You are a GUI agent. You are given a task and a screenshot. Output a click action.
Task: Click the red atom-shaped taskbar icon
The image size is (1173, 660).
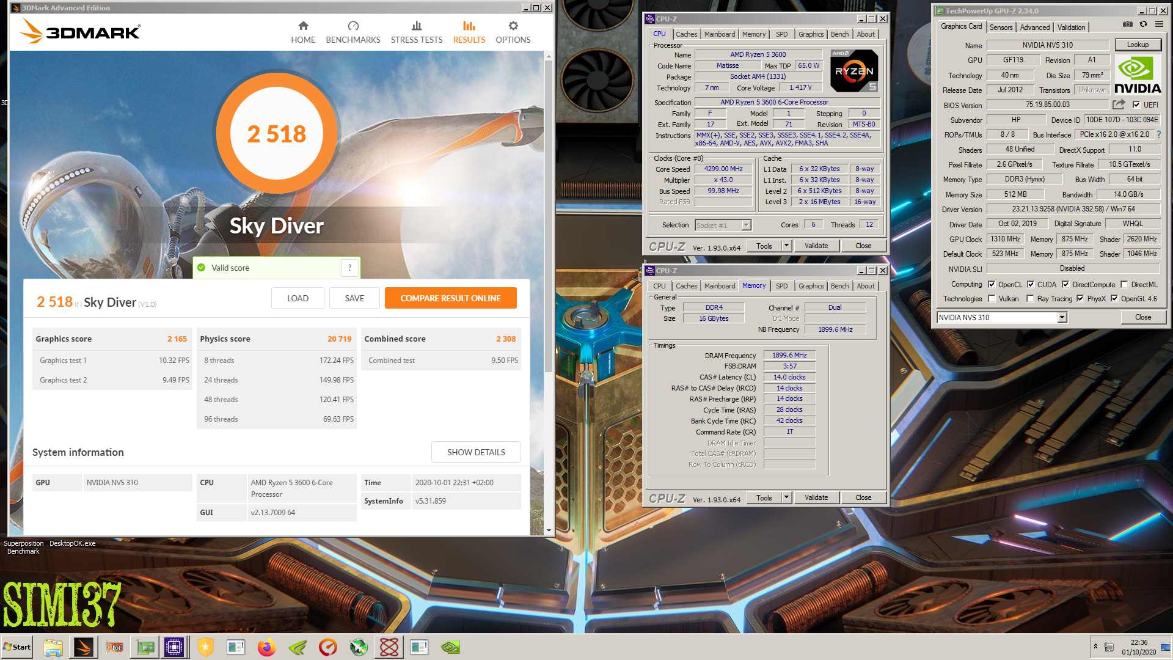(389, 647)
